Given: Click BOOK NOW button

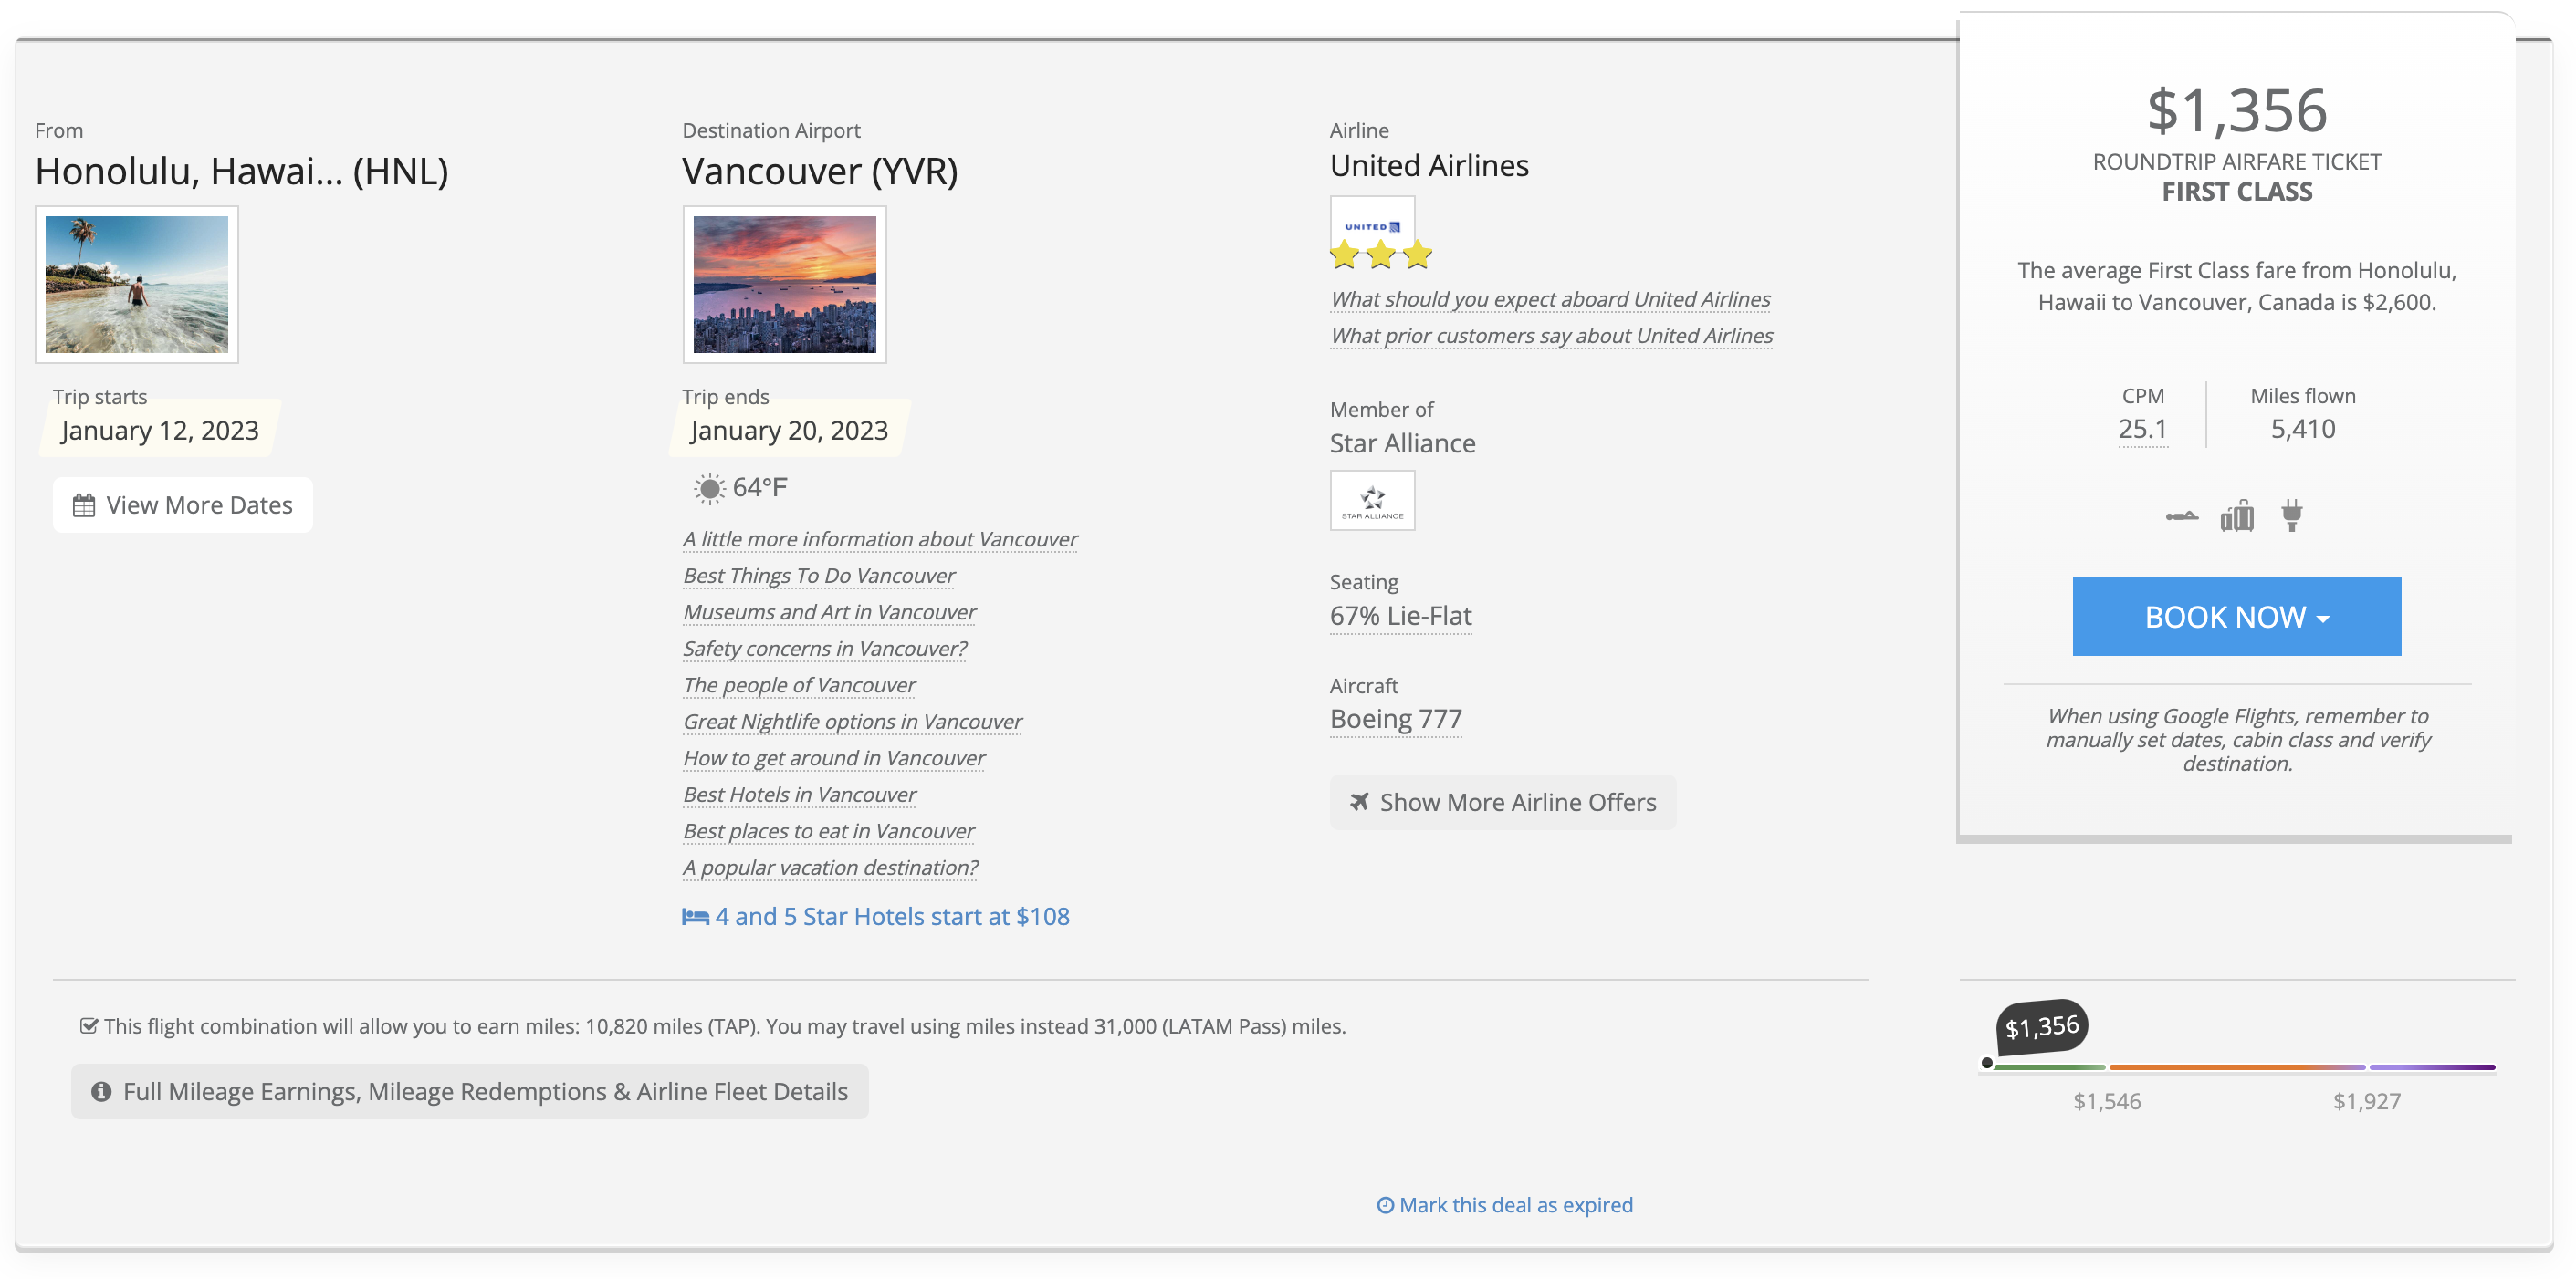Looking at the screenshot, I should coord(2236,616).
